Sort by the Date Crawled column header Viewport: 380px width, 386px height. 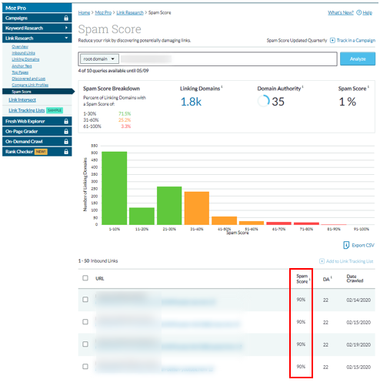[x=355, y=279]
